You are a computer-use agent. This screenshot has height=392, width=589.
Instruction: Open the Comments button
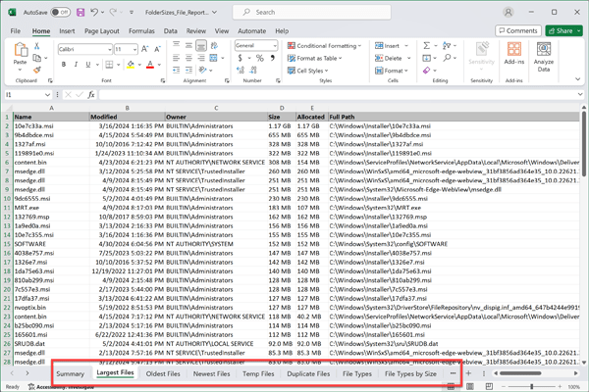[516, 30]
